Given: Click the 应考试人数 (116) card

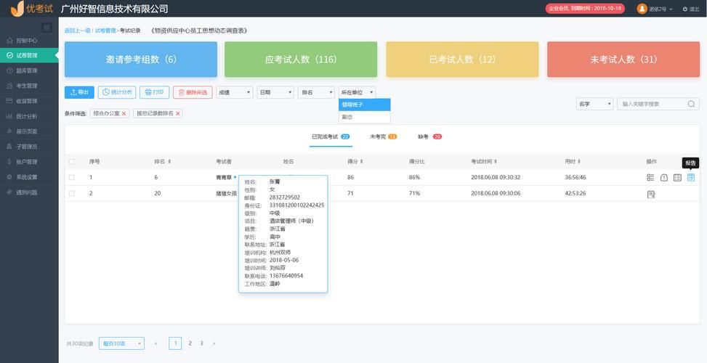Looking at the screenshot, I should (x=301, y=60).
